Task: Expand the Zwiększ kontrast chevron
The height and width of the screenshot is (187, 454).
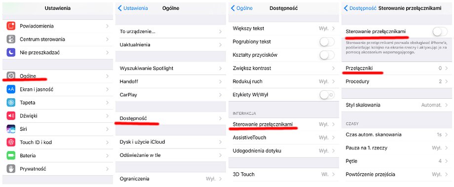Action: click(x=333, y=68)
